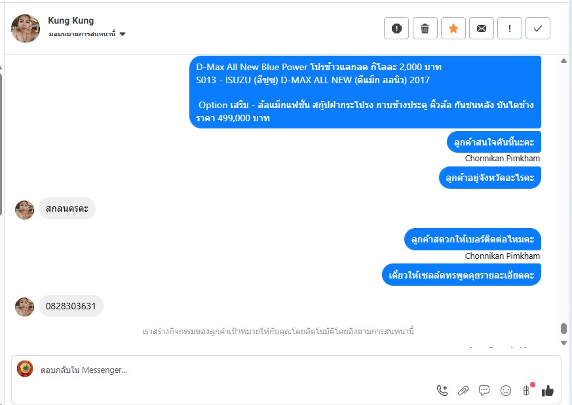This screenshot has width=572, height=405.
Task: Click the phone call request icon
Action: (442, 391)
